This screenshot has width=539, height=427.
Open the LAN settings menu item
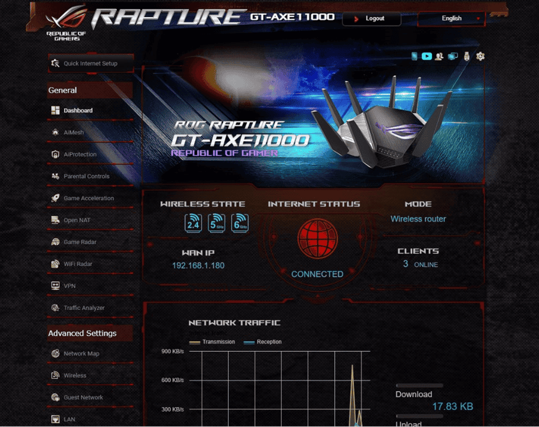coord(90,419)
